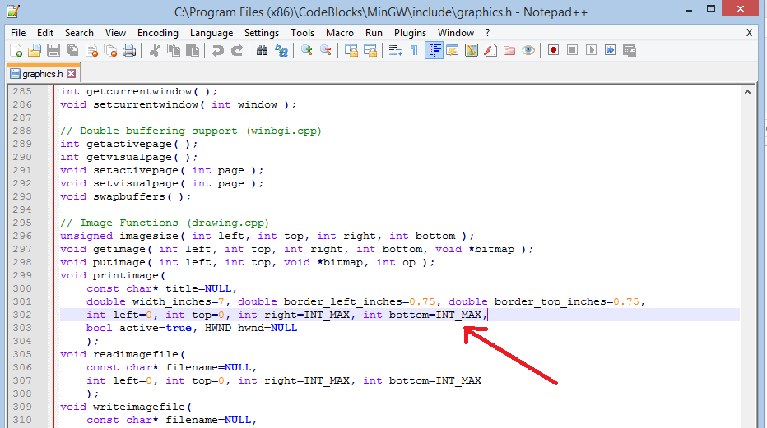The width and height of the screenshot is (767, 428).
Task: Start macro recording with red dot
Action: (553, 50)
